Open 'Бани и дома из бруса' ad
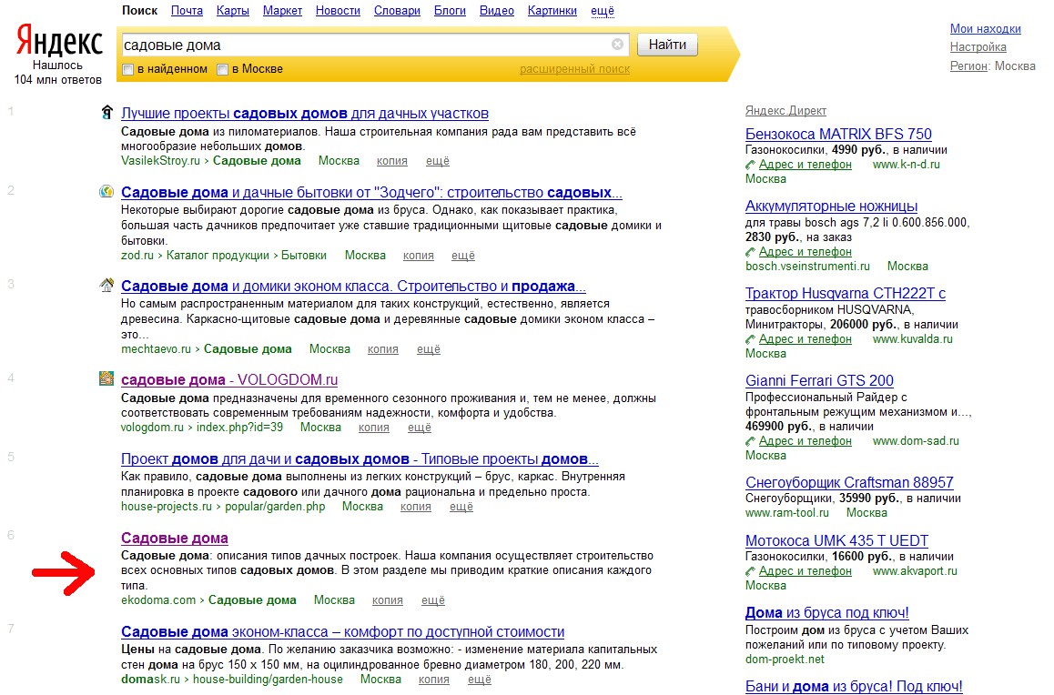This screenshot has width=1054, height=695. coord(854,686)
